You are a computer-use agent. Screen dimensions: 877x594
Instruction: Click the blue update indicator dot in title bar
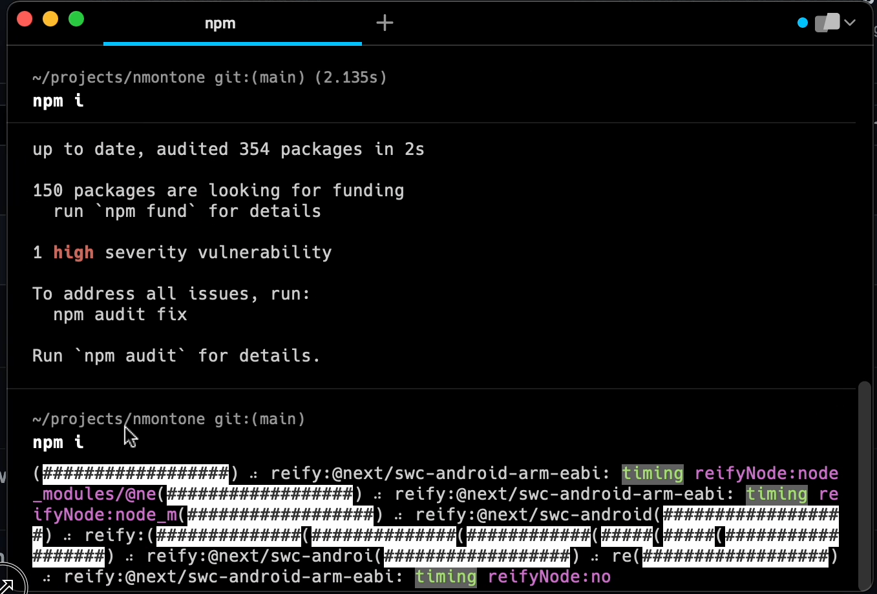pos(802,23)
